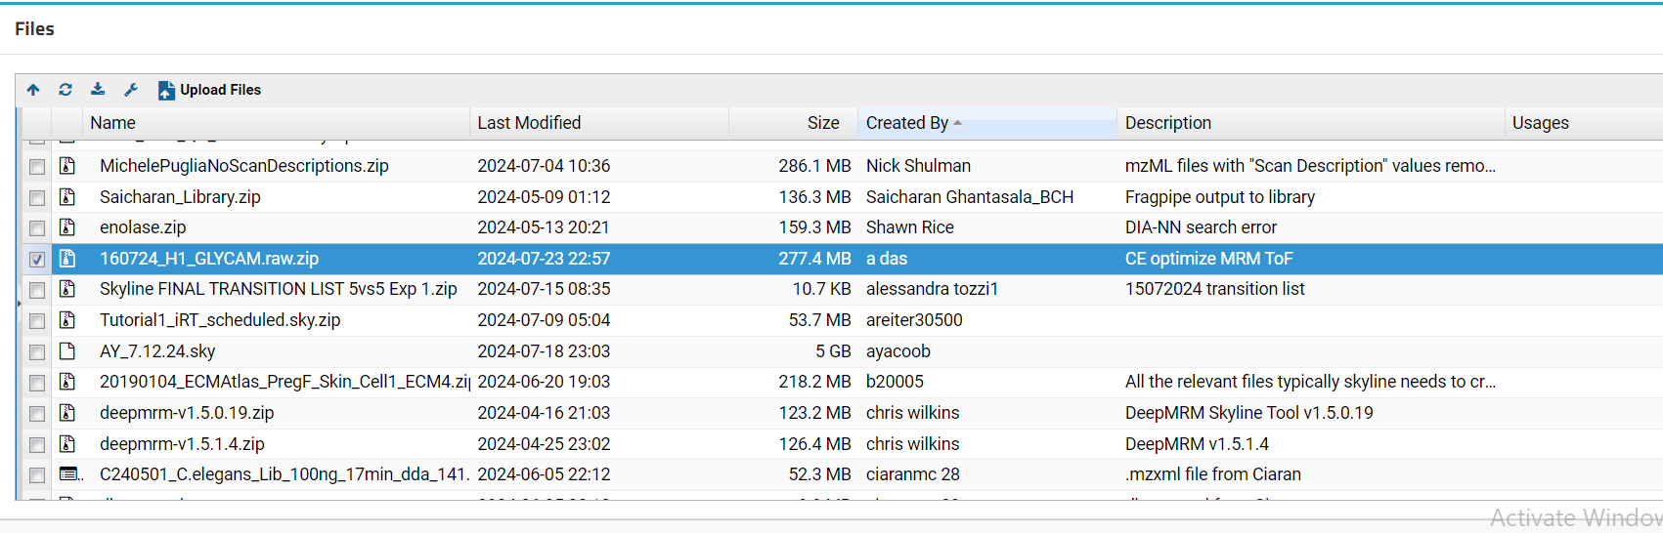The width and height of the screenshot is (1663, 533).
Task: Sort list by Size column header
Action: pyautogui.click(x=822, y=123)
